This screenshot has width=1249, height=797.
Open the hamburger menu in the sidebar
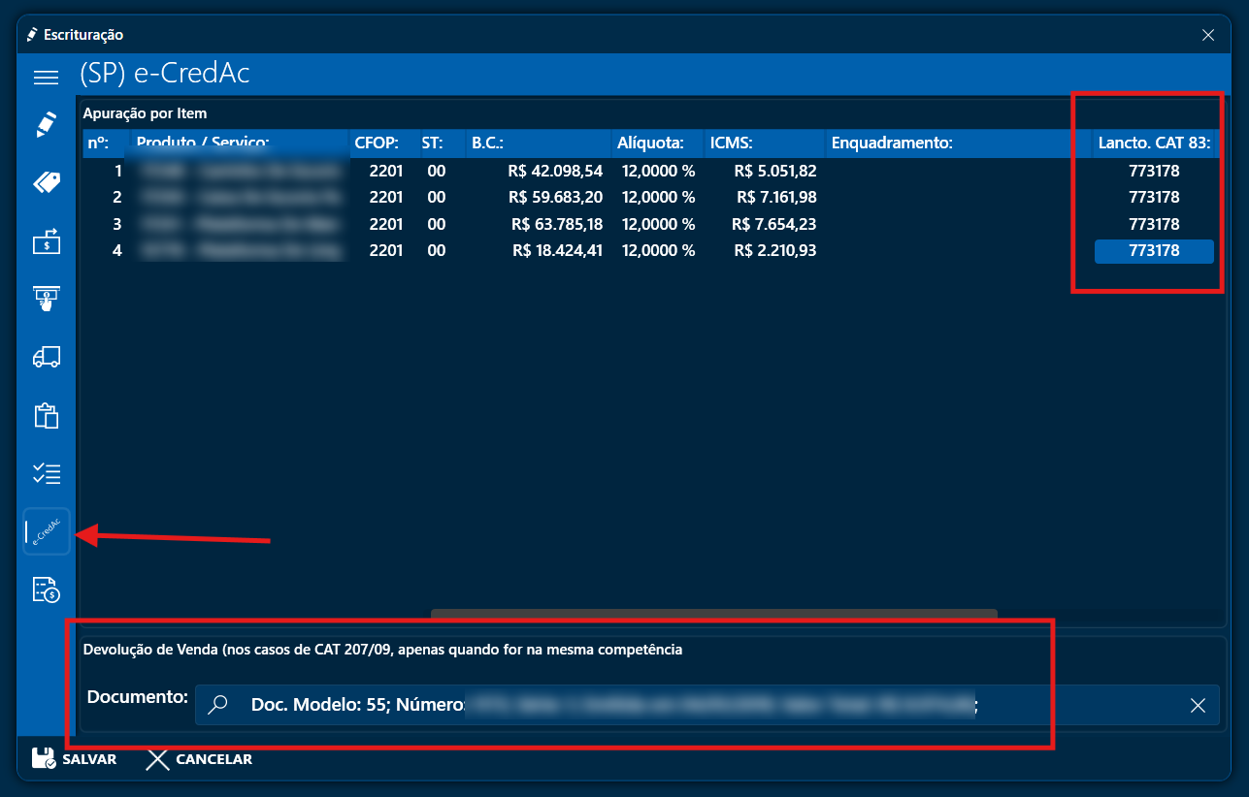47,77
